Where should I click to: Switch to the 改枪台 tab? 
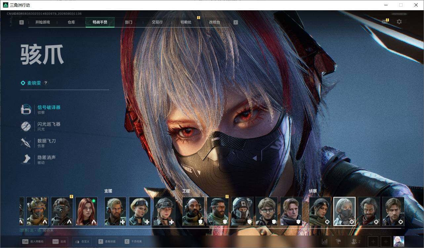pyautogui.click(x=214, y=22)
